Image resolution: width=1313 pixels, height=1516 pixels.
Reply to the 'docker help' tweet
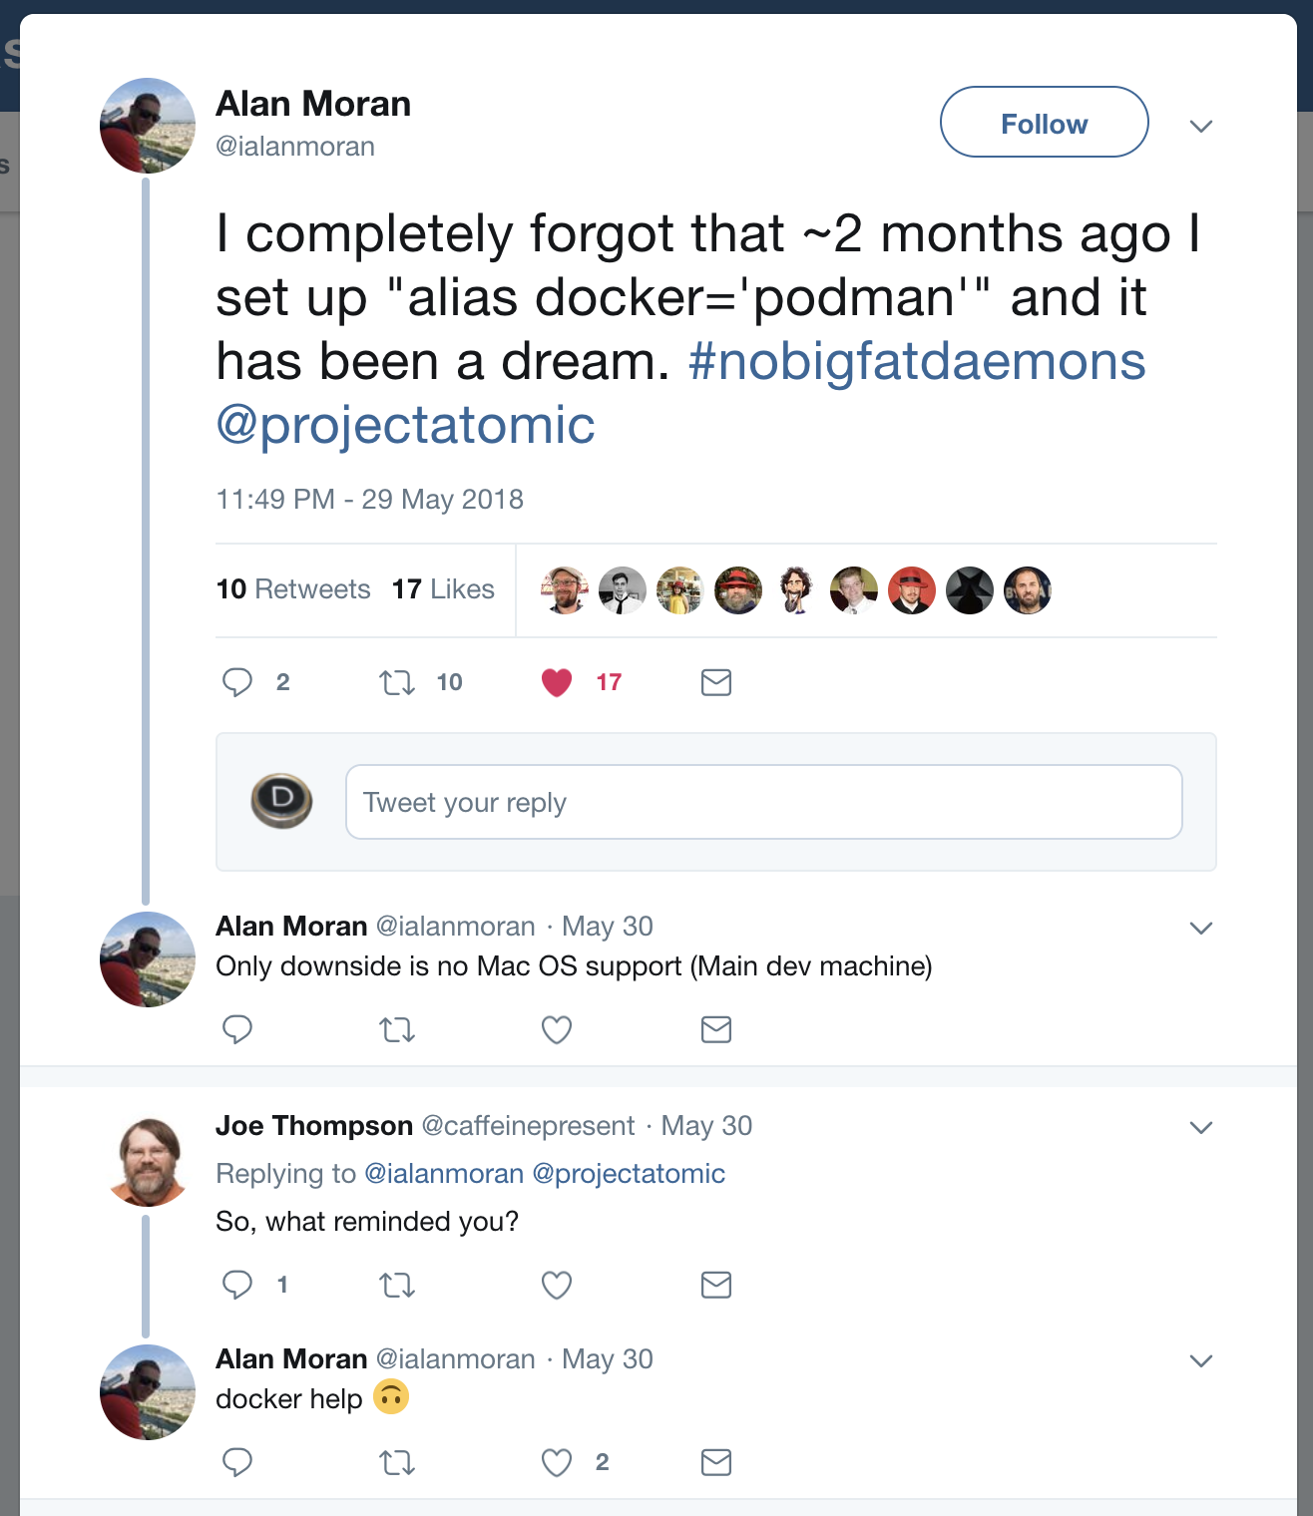pyautogui.click(x=237, y=1462)
